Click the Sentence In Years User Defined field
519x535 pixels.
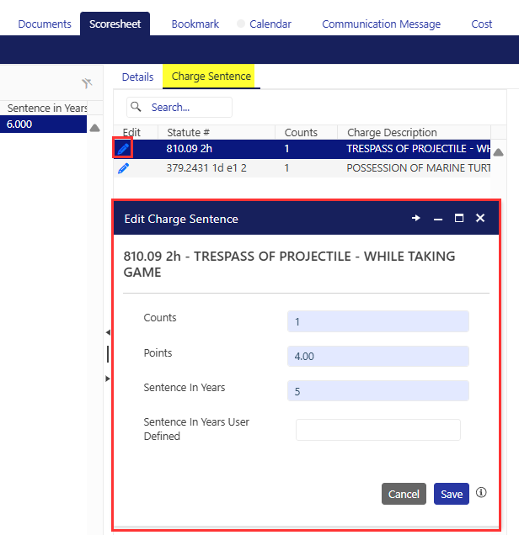[377, 430]
